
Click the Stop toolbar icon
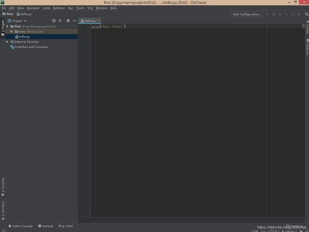[299, 14]
